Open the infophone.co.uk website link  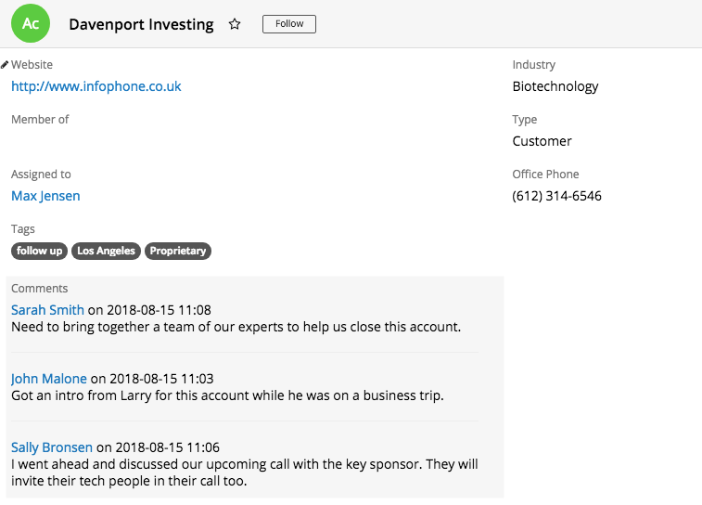[96, 86]
